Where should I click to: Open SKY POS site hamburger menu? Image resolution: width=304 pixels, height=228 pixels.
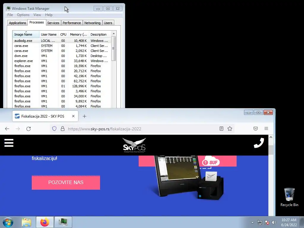click(x=9, y=143)
